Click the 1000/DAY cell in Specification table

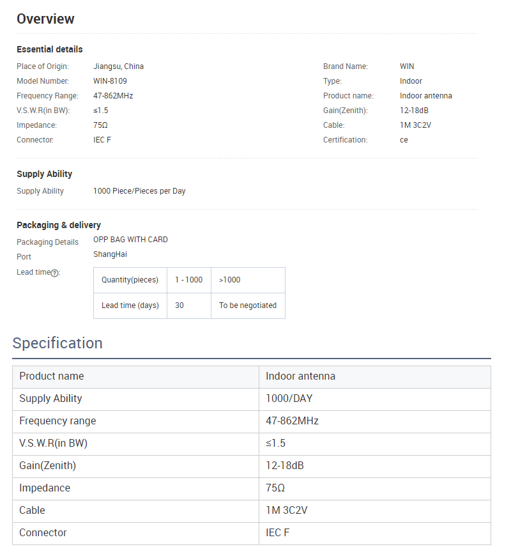coord(289,399)
